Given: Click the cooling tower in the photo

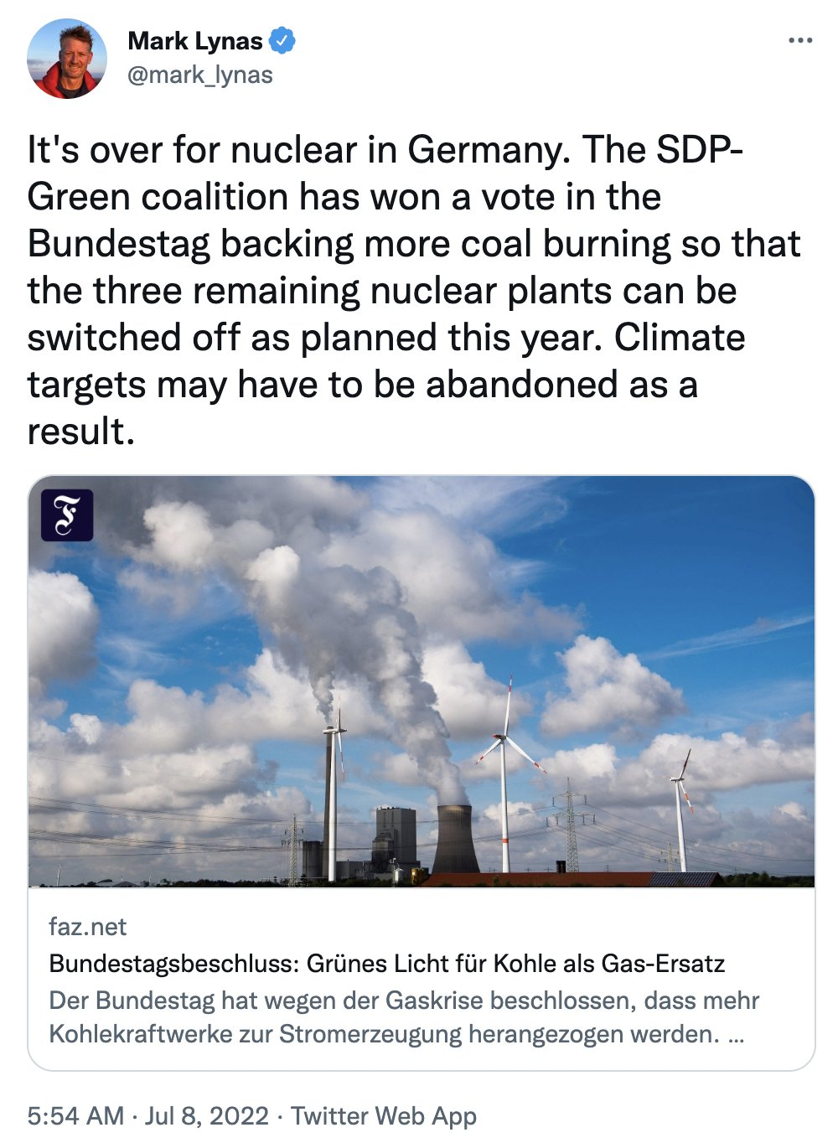Looking at the screenshot, I should tap(455, 838).
